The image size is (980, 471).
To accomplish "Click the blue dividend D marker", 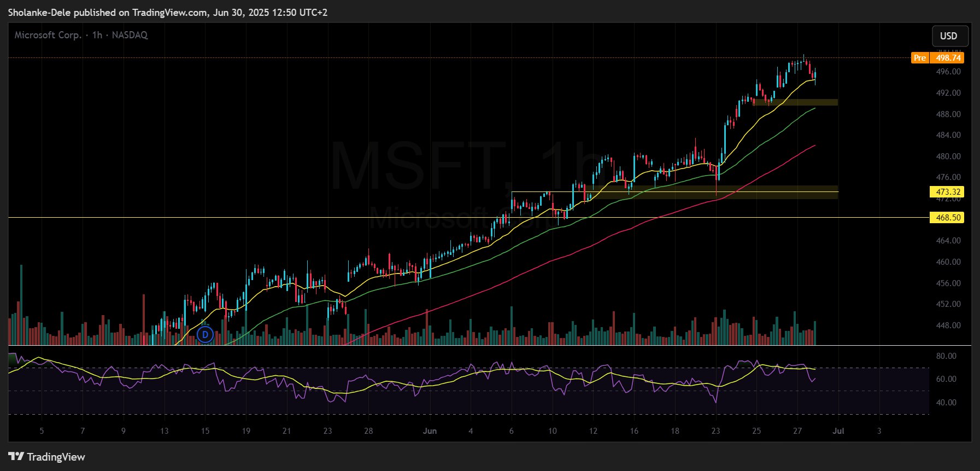I will (x=205, y=334).
